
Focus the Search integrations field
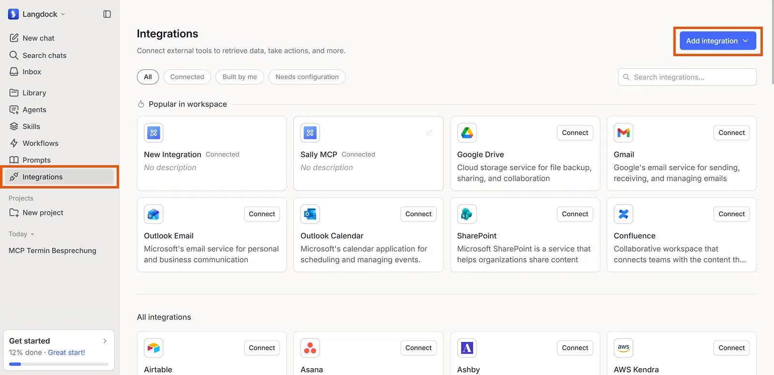[x=687, y=77]
